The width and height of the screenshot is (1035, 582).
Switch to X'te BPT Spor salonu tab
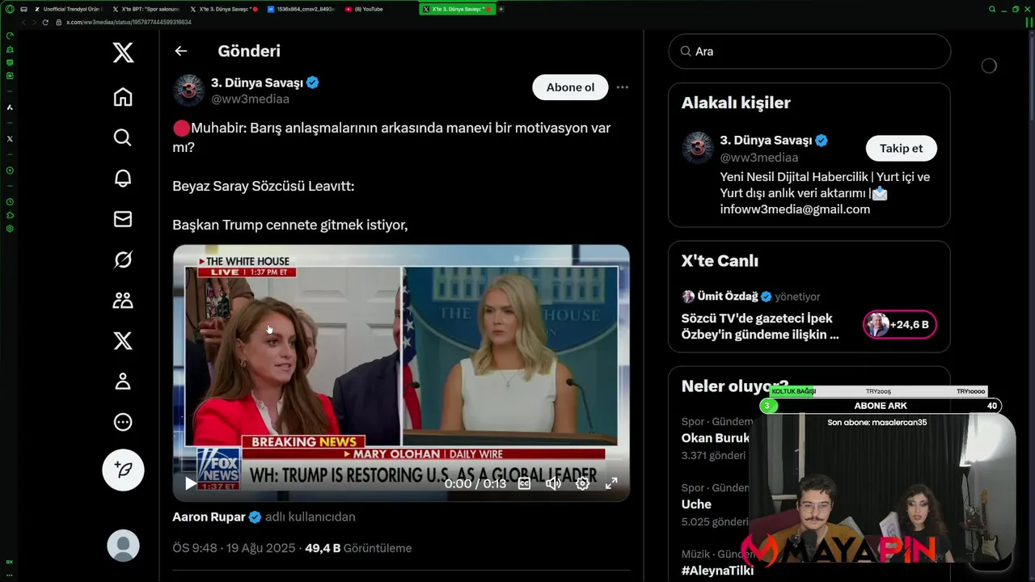[x=146, y=9]
